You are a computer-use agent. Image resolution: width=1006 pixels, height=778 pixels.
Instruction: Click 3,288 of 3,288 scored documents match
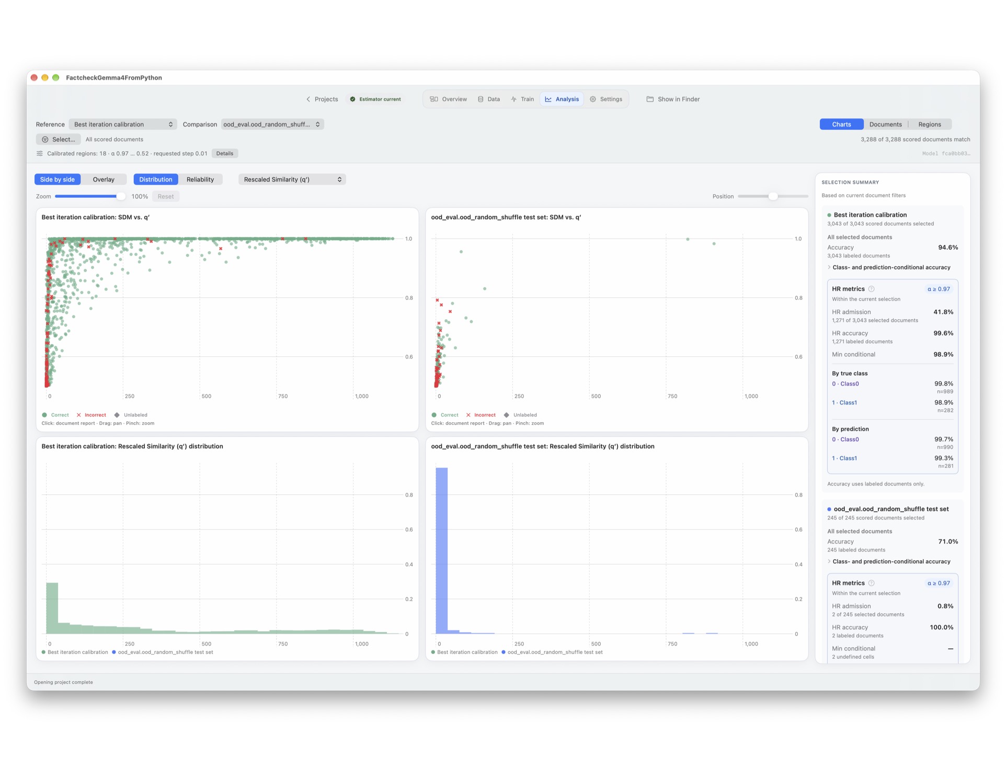[x=915, y=140]
